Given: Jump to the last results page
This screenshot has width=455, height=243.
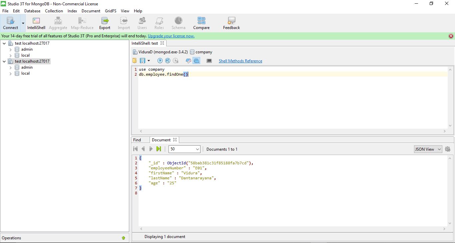Looking at the screenshot, I should pyautogui.click(x=159, y=149).
